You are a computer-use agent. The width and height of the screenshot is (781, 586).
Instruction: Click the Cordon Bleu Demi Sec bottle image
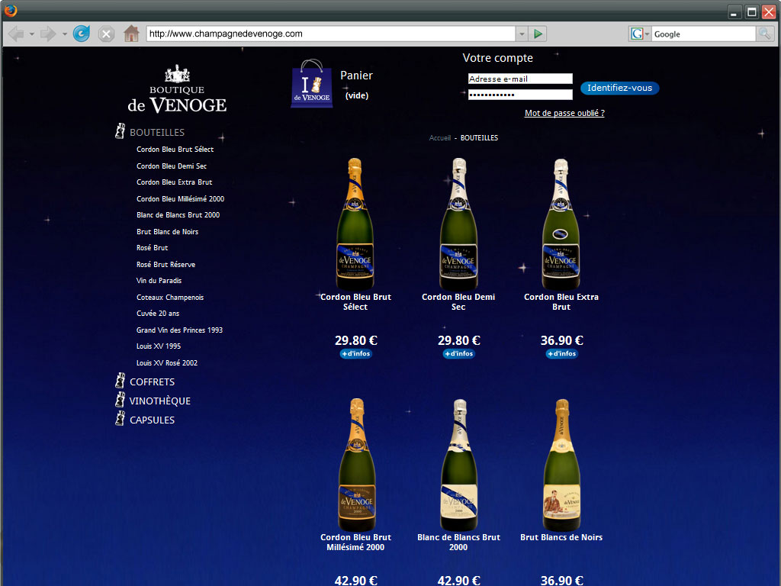(458, 224)
